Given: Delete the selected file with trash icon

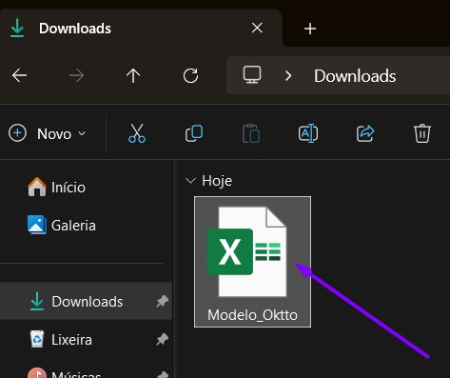Looking at the screenshot, I should coord(422,133).
